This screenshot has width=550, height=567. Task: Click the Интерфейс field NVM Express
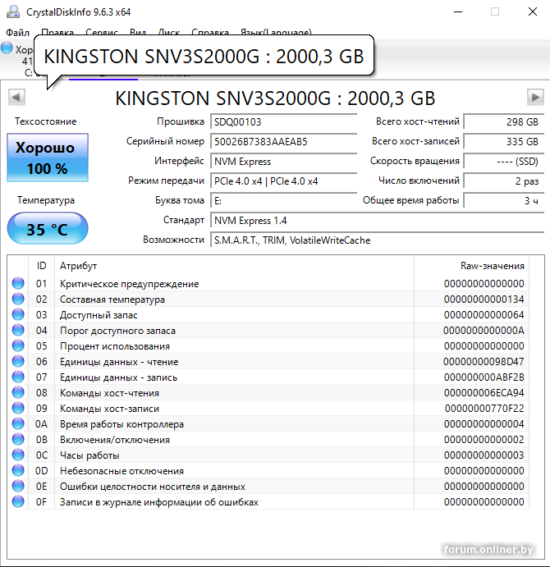(x=284, y=162)
